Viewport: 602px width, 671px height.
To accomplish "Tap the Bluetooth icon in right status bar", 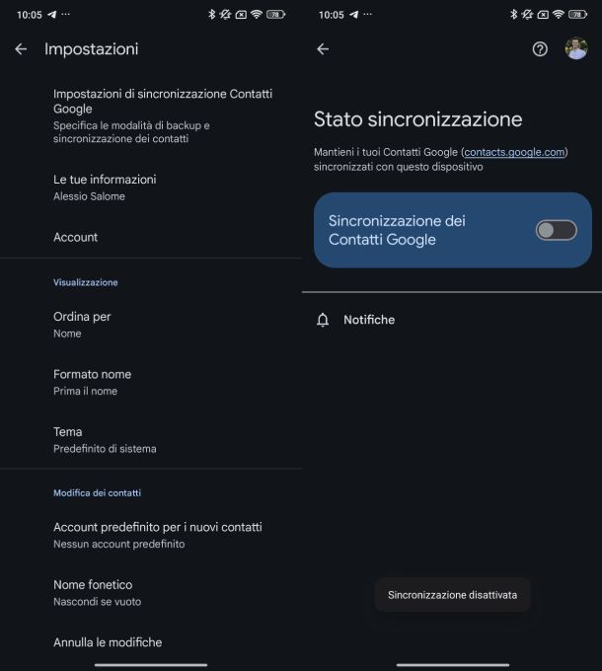I will [x=513, y=15].
